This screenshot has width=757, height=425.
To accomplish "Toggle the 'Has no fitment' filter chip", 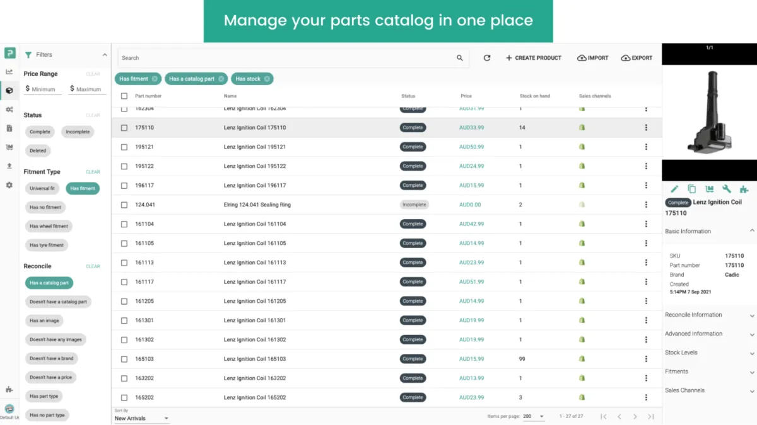I will [45, 207].
